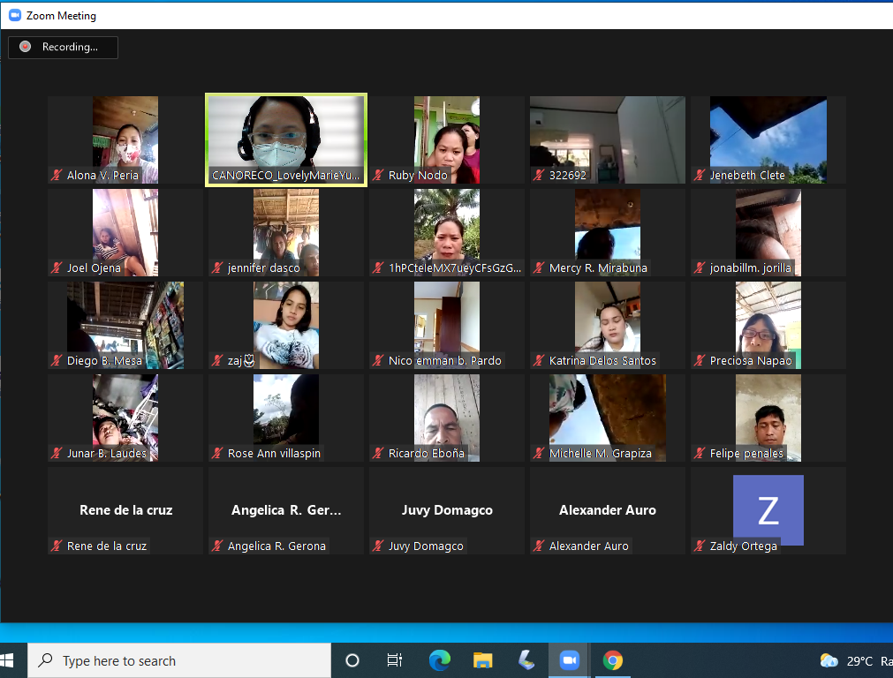This screenshot has width=893, height=678.
Task: Click the Zoom logo in the title bar
Action: point(14,15)
